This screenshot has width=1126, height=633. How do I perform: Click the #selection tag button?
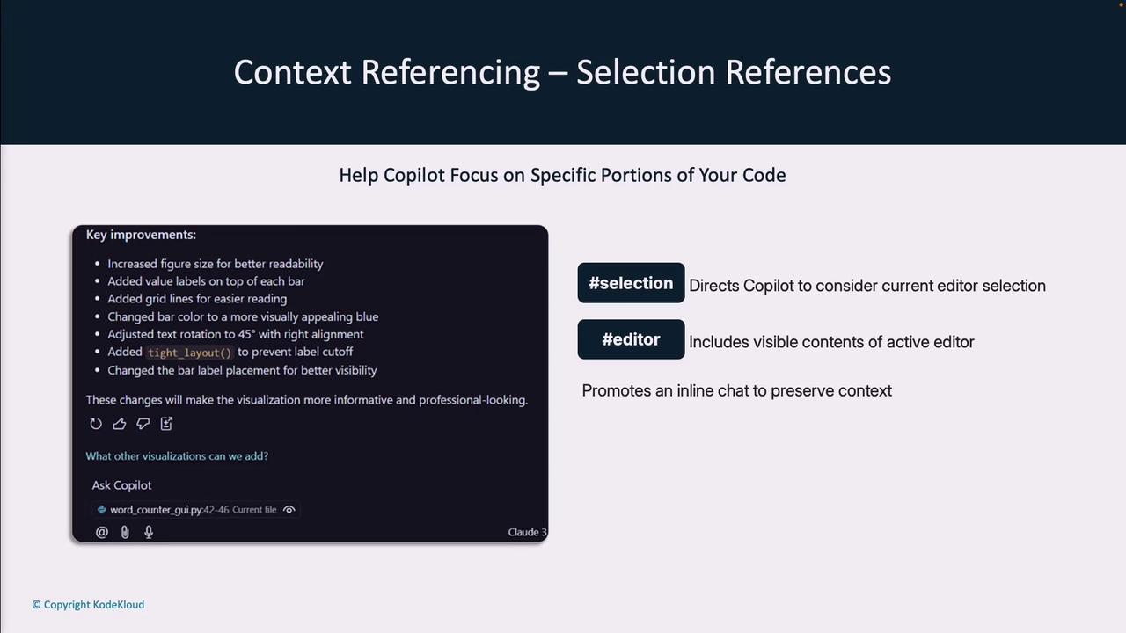(631, 283)
